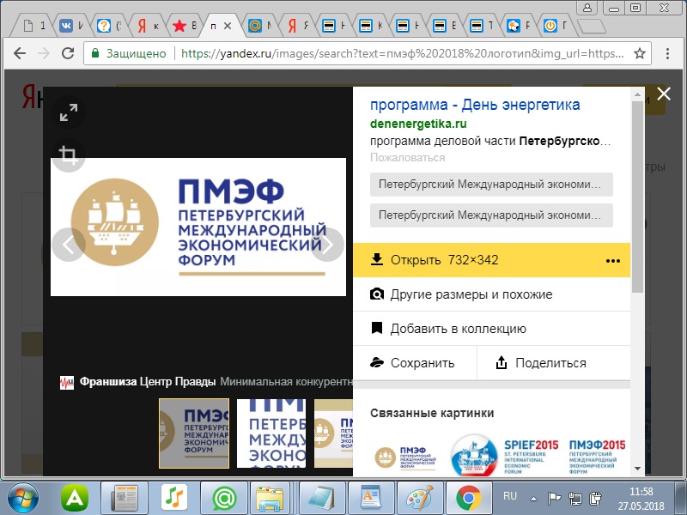
Task: Click the green lock Защищено indicator
Action: [128, 53]
